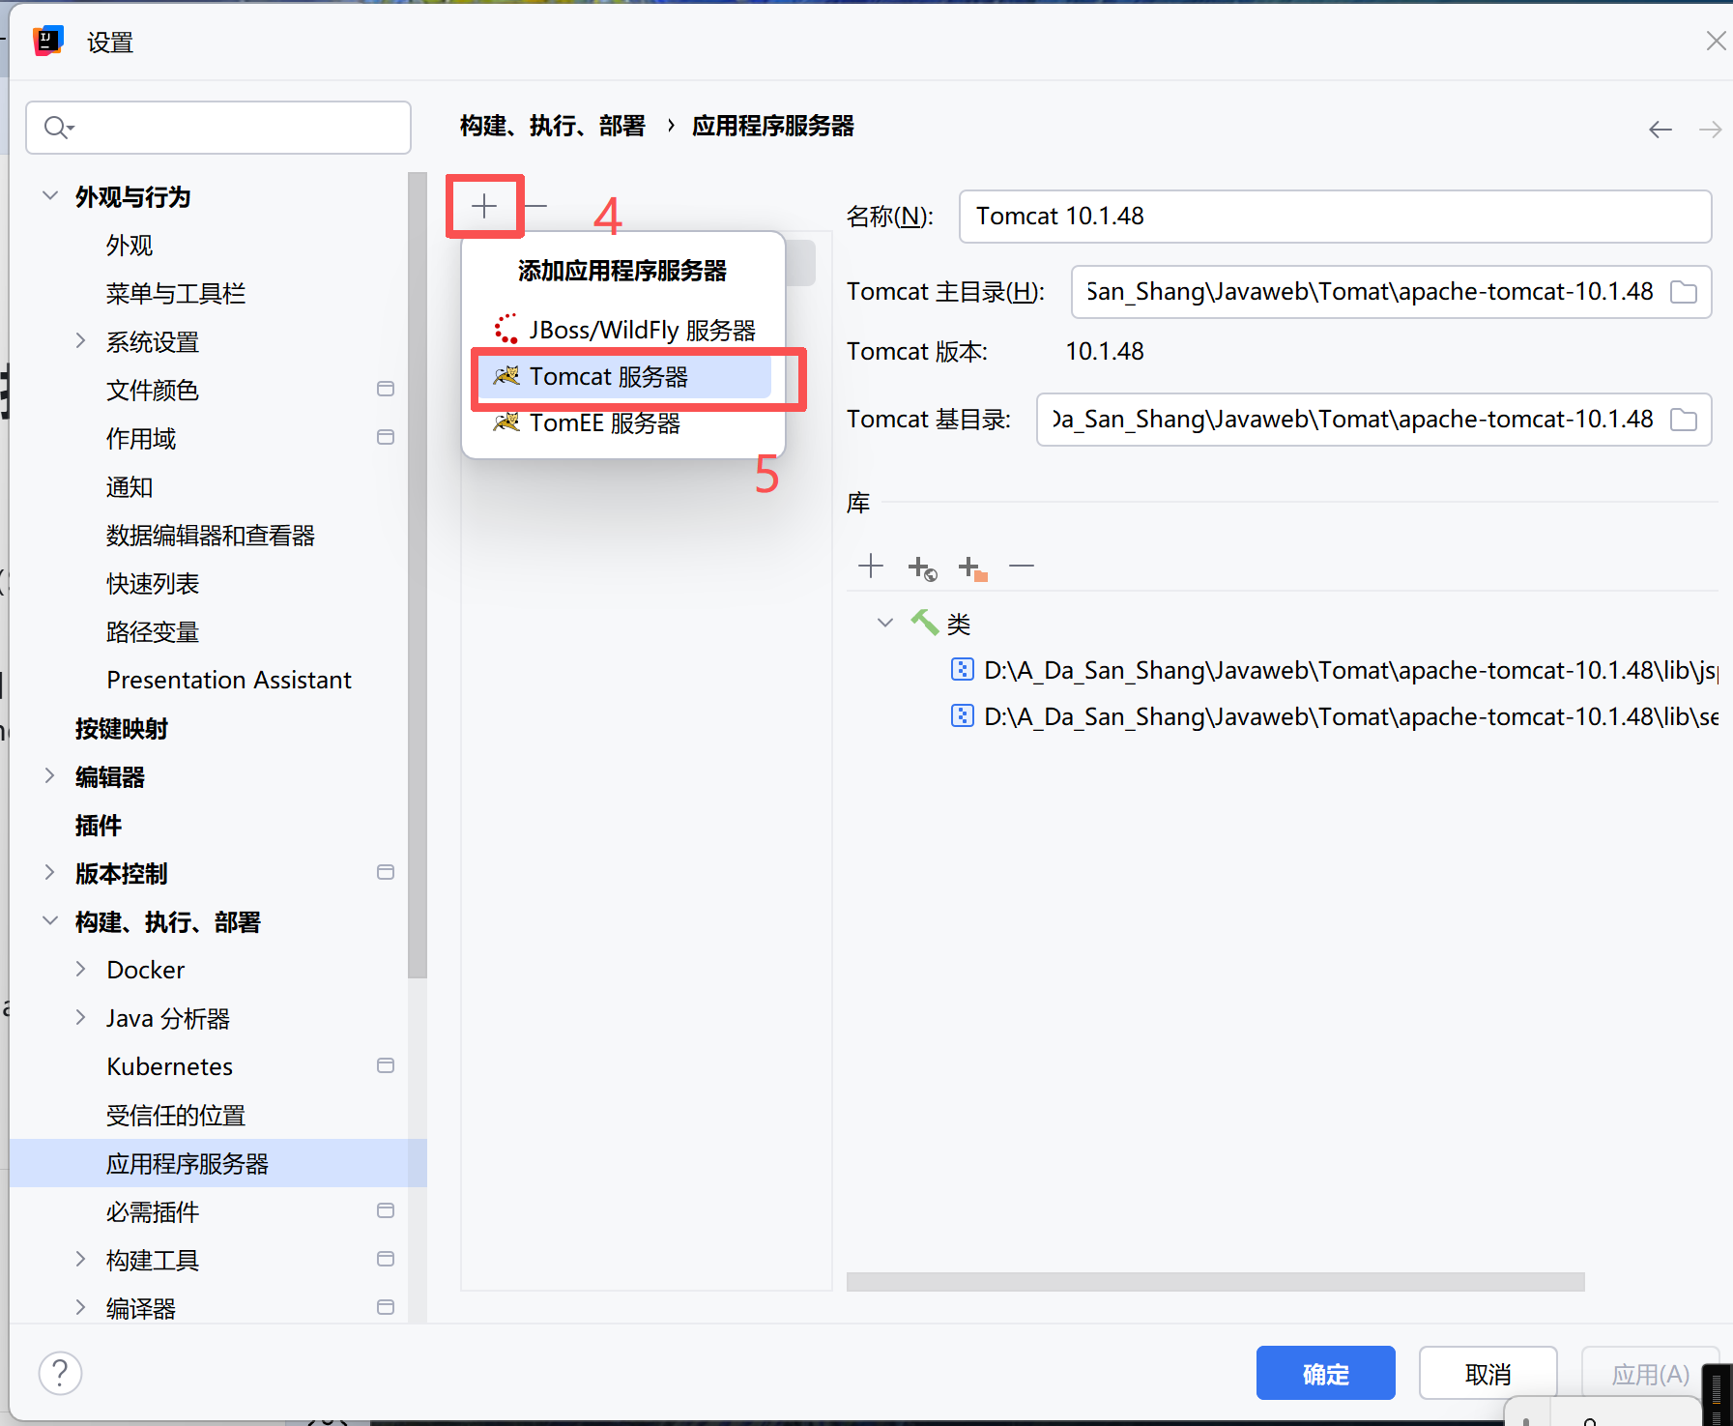The image size is (1733, 1426).
Task: Open 数据编辑器和查看器 settings
Action: point(211,536)
